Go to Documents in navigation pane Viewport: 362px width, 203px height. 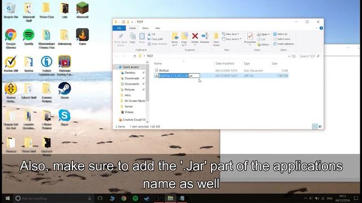click(x=132, y=84)
